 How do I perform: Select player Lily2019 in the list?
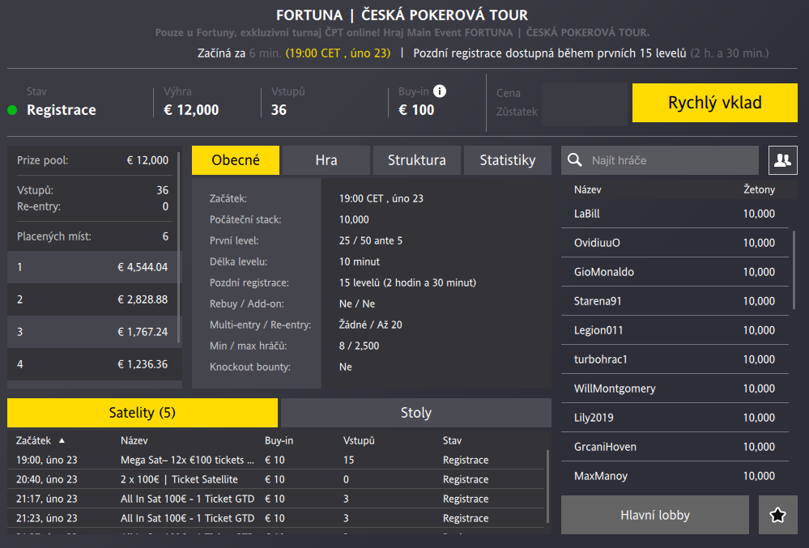click(x=675, y=418)
